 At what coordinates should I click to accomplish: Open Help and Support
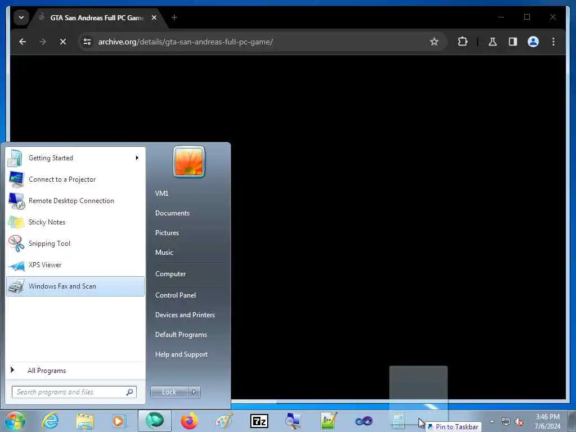(182, 354)
